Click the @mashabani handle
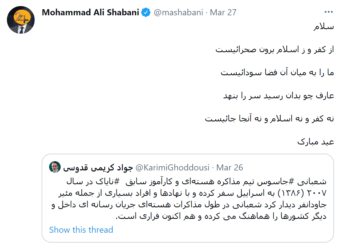Image resolution: width=343 pixels, height=248 pixels. coord(178,12)
